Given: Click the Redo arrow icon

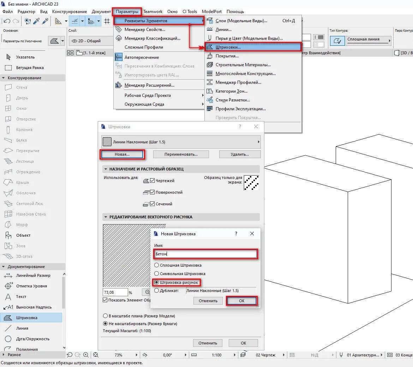Looking at the screenshot, I should tap(16, 21).
